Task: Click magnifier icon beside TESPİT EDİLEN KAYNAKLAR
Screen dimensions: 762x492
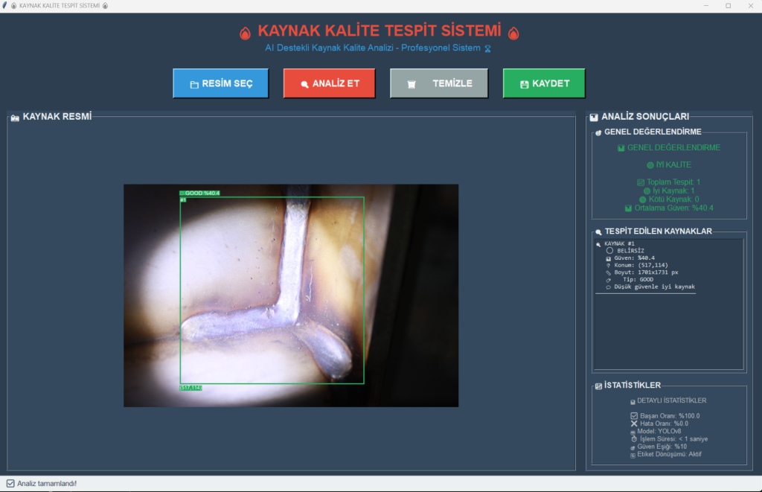Action: pyautogui.click(x=598, y=232)
